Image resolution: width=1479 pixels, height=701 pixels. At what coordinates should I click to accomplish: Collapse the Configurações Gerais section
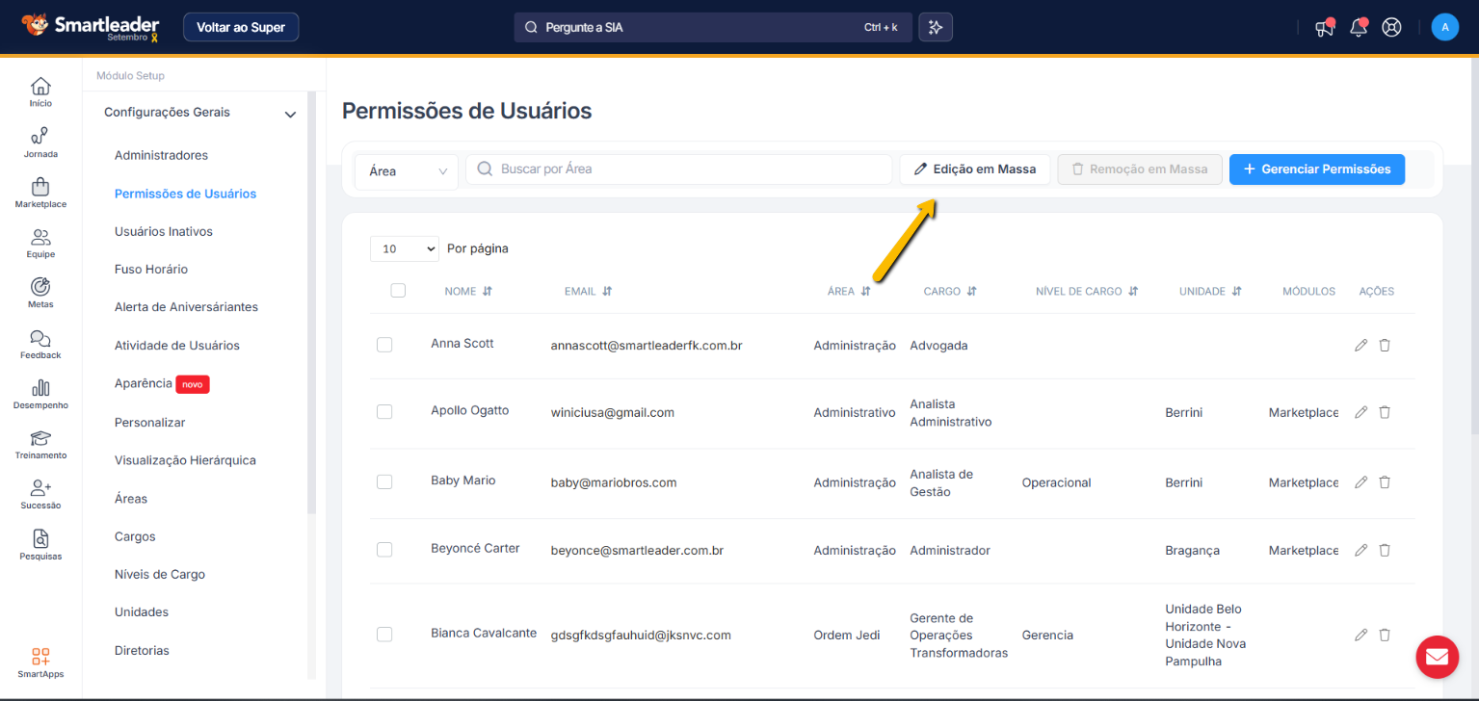290,115
